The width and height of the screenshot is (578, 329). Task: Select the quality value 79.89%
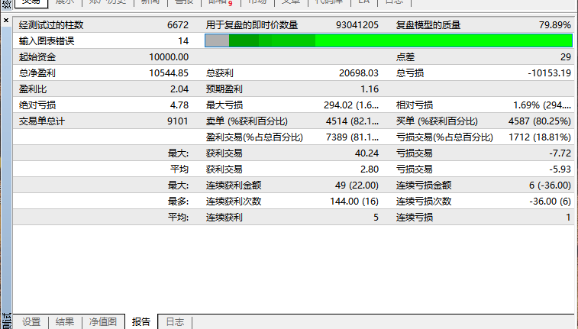[555, 25]
